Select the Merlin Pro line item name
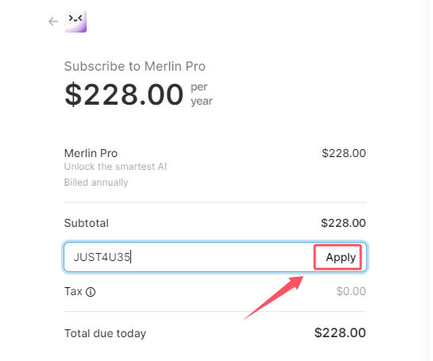The image size is (433, 361). click(x=91, y=153)
